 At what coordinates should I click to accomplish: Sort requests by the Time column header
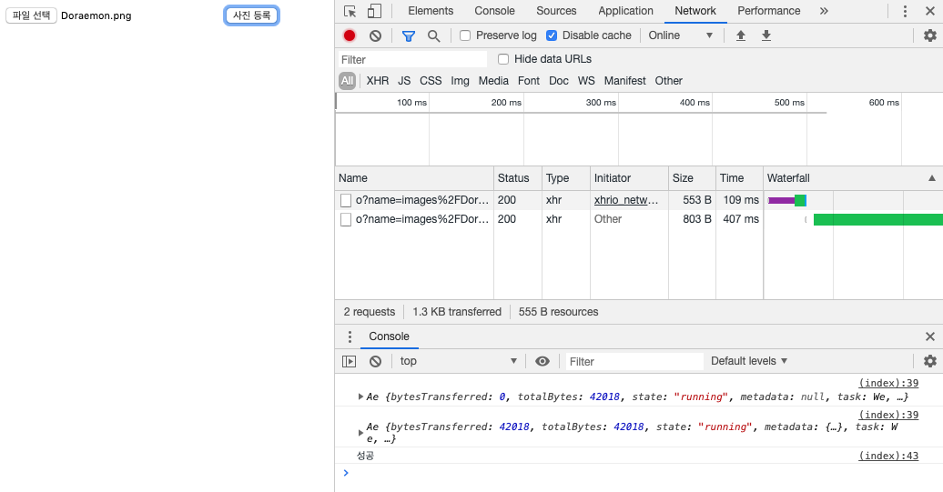coord(739,178)
